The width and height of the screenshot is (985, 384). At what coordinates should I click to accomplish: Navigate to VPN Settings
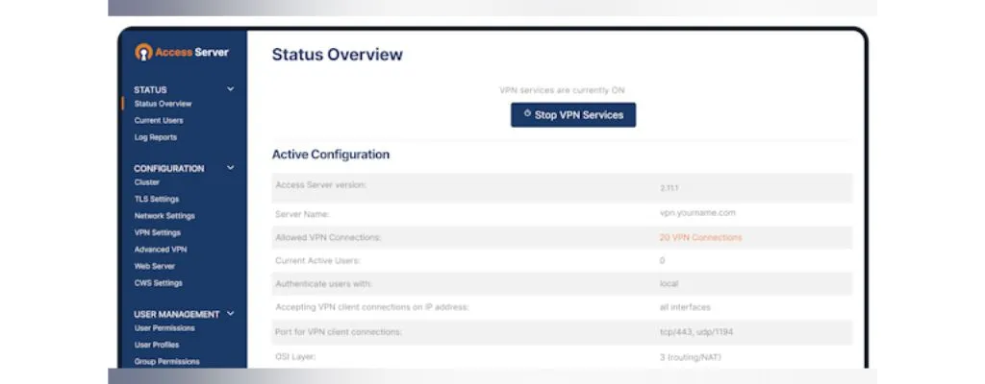pyautogui.click(x=158, y=232)
